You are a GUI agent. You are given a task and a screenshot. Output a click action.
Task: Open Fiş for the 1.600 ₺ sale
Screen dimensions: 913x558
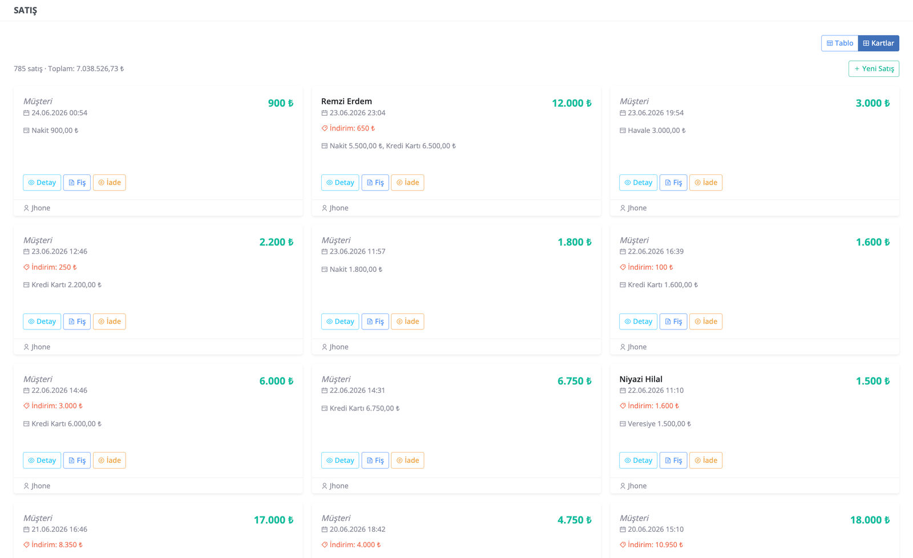pyautogui.click(x=673, y=321)
